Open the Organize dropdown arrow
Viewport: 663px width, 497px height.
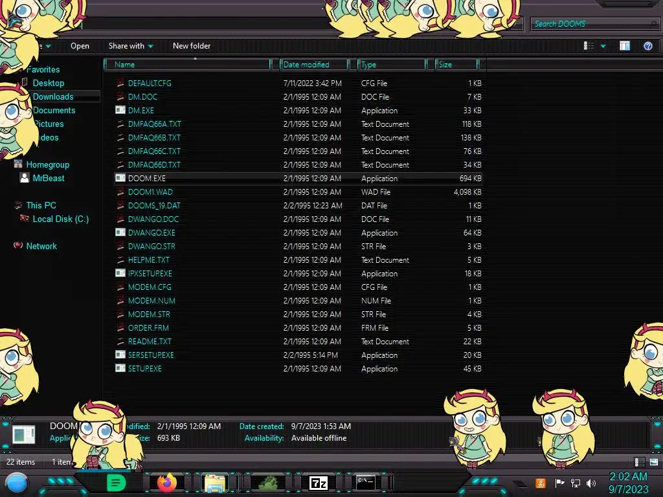pos(48,46)
